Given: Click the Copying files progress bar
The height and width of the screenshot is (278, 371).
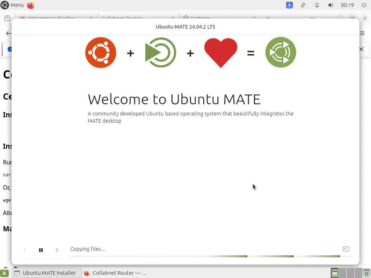Looking at the screenshot, I should tap(211, 256).
